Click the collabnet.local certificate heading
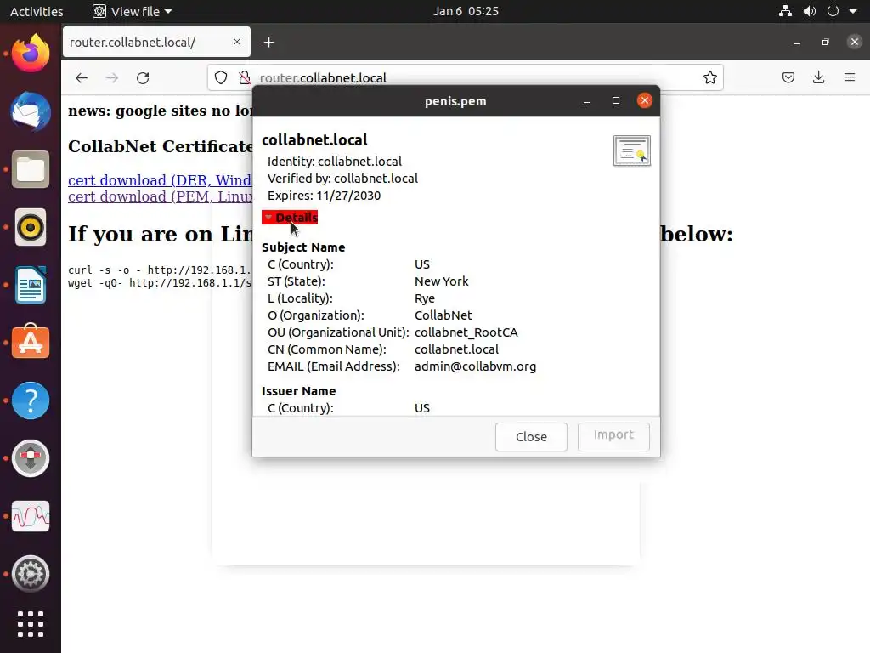 [314, 140]
